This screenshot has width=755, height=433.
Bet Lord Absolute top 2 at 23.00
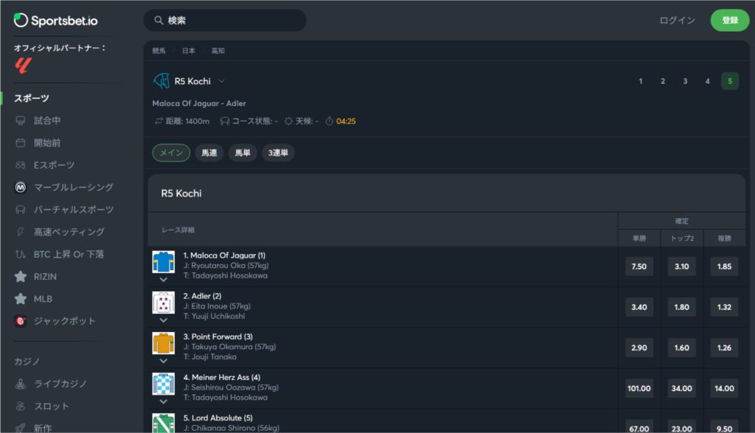tap(682, 426)
